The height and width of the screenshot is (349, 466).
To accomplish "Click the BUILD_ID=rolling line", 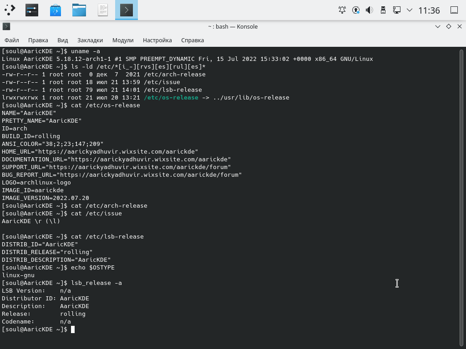I will 31,136.
